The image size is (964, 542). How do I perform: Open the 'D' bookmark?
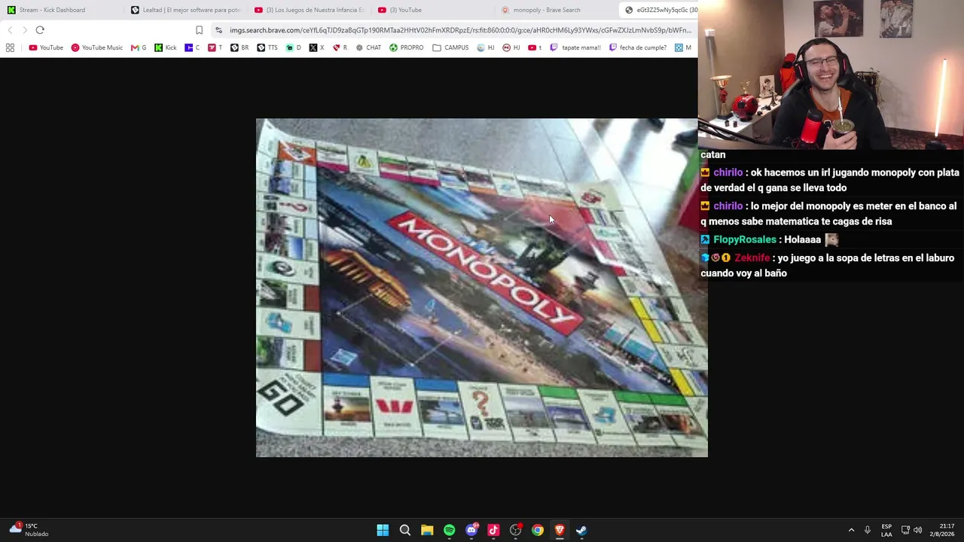(294, 47)
